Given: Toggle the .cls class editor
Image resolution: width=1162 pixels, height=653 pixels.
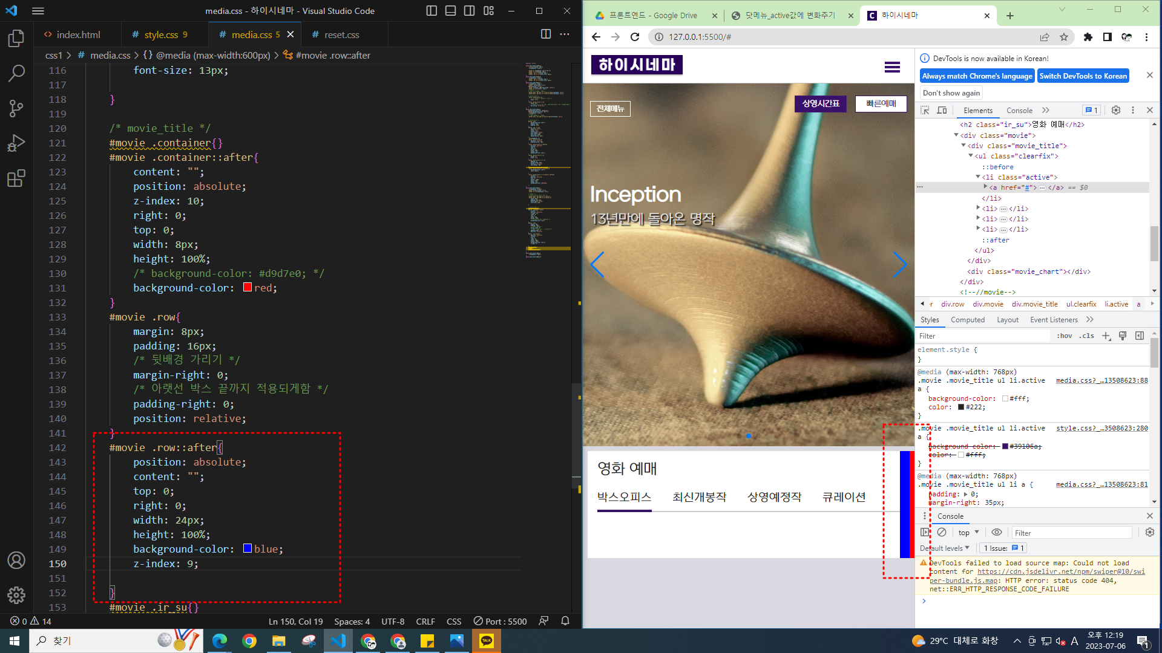Looking at the screenshot, I should tap(1087, 336).
